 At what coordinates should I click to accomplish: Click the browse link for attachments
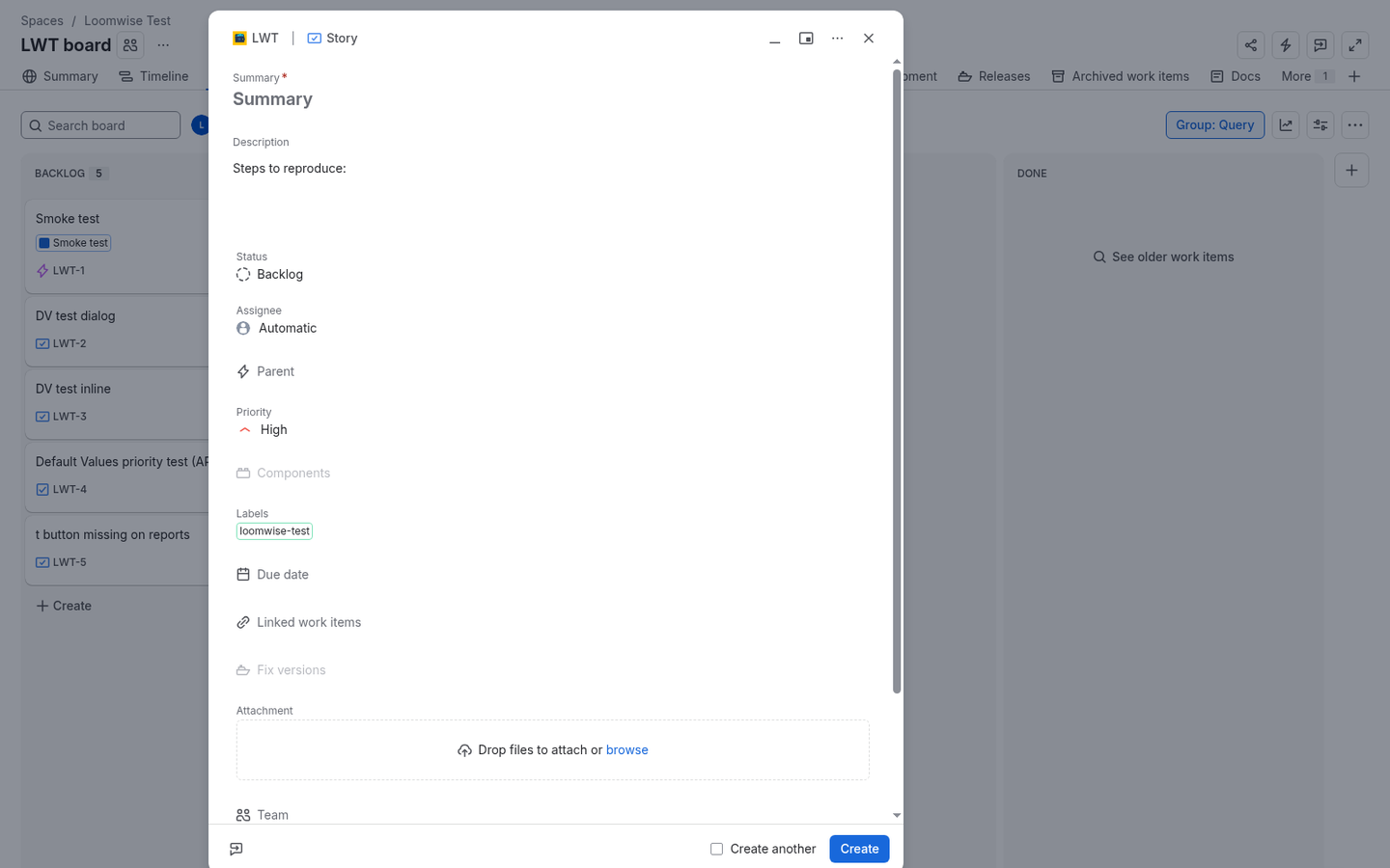point(626,750)
